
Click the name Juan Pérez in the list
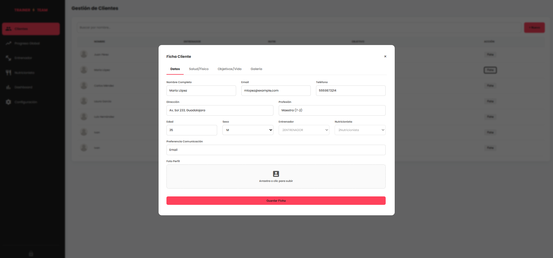(x=101, y=55)
